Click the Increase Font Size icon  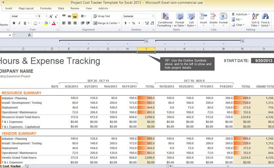pyautogui.click(x=51, y=16)
